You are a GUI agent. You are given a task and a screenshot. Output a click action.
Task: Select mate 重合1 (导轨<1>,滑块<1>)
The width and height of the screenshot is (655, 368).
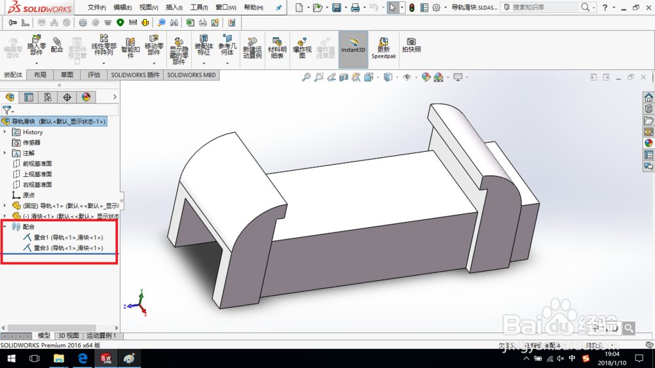63,237
